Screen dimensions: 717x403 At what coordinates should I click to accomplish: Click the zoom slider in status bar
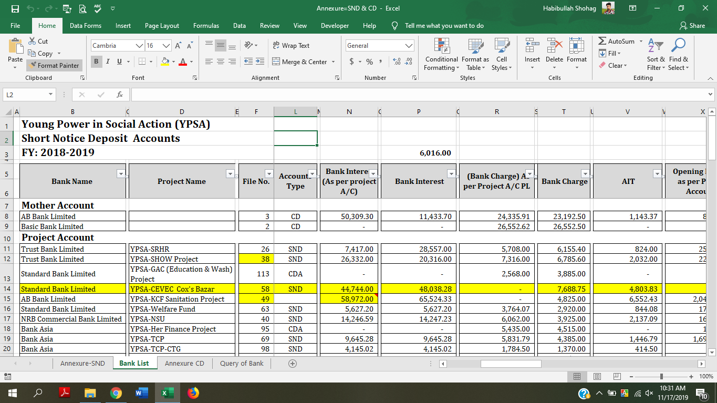coord(661,376)
